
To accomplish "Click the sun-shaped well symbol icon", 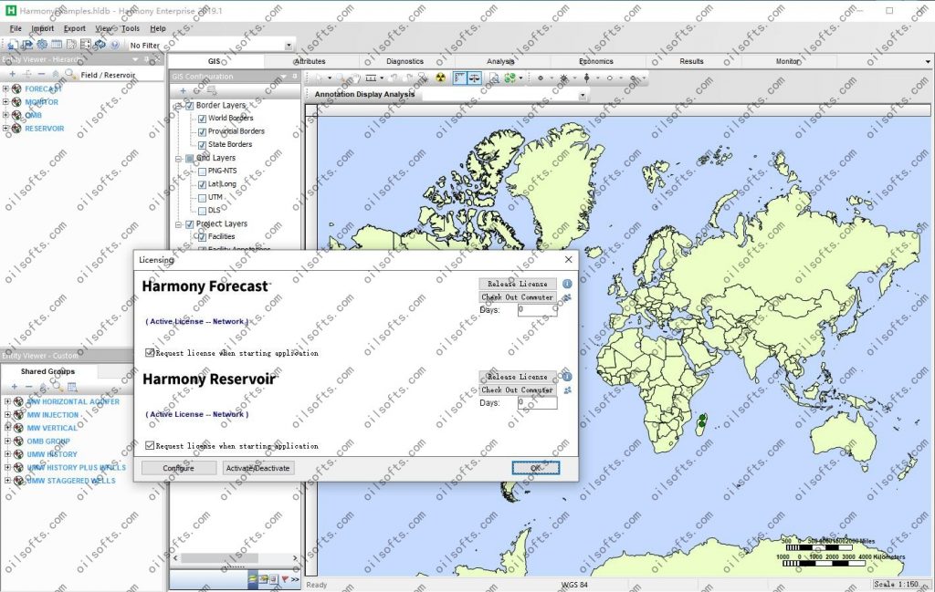I will coord(563,78).
